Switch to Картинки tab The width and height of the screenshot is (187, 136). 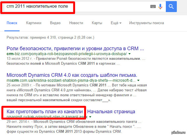click(x=34, y=23)
